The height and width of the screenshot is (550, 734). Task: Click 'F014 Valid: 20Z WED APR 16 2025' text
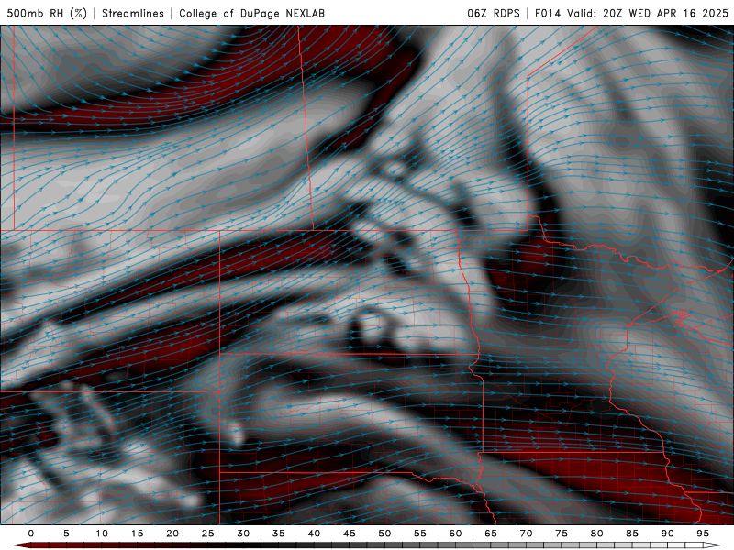[631, 13]
